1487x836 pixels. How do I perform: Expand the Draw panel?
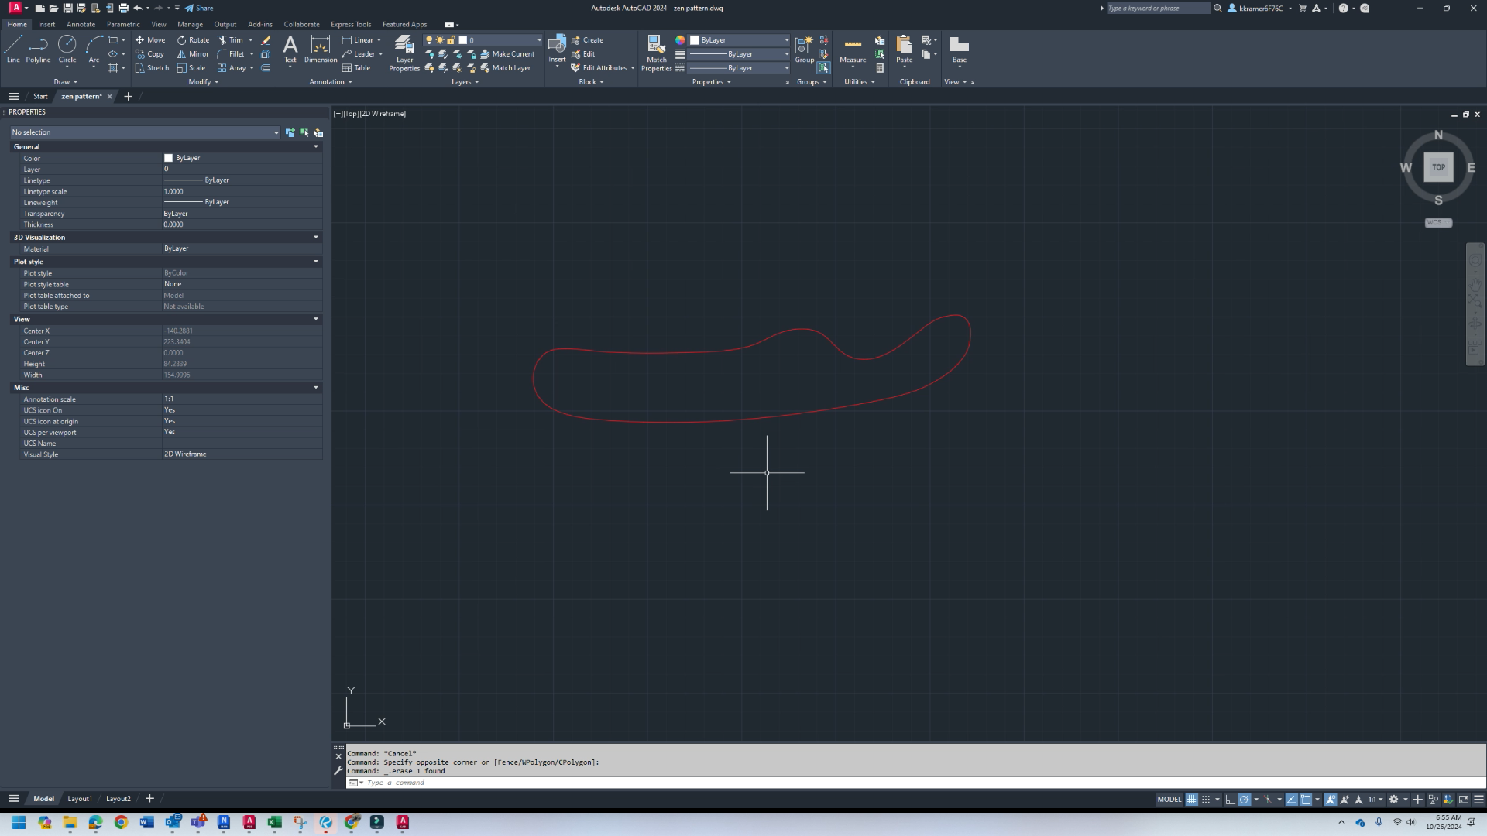click(66, 81)
